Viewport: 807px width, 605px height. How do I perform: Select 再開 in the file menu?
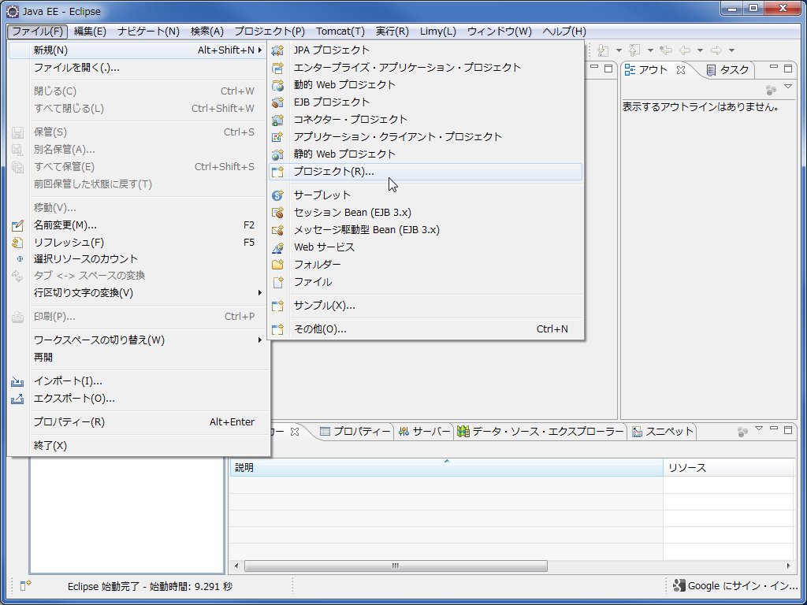[139, 357]
